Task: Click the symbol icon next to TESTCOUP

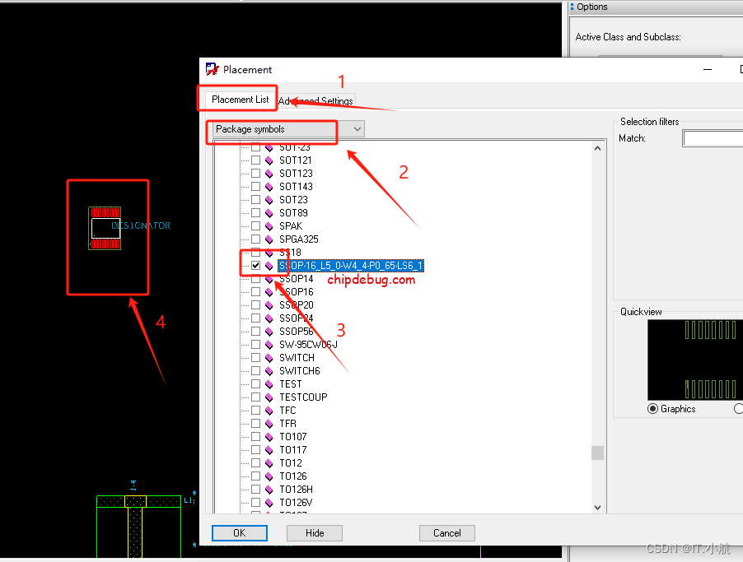Action: [x=269, y=397]
